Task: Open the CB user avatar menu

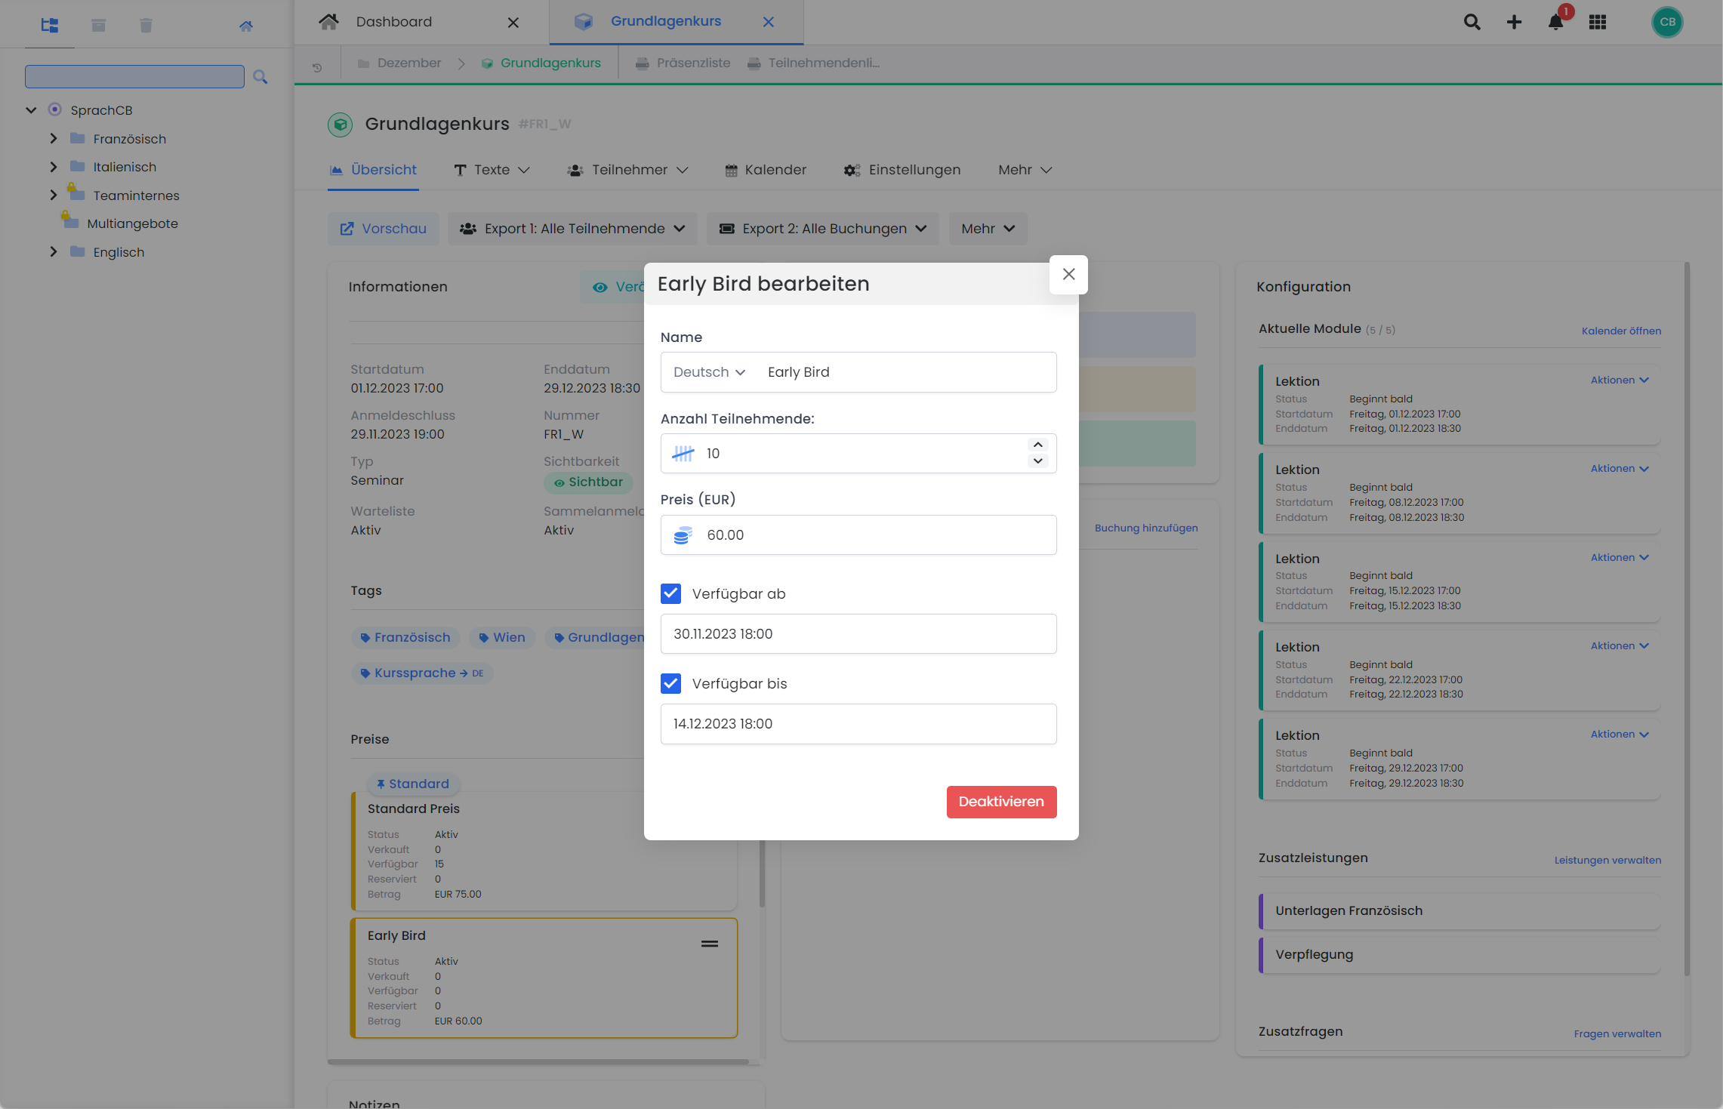Action: [x=1667, y=22]
